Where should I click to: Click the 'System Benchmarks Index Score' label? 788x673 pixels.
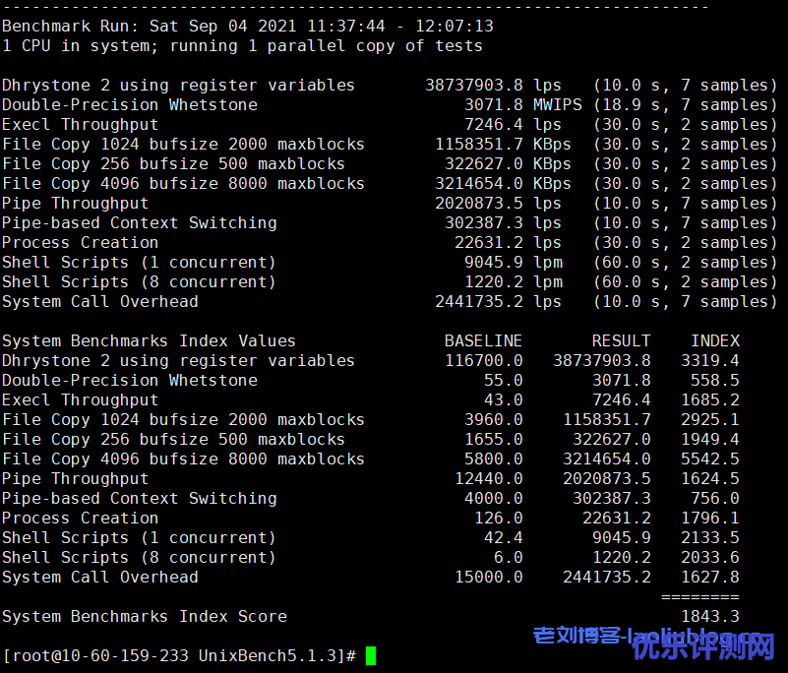point(145,616)
